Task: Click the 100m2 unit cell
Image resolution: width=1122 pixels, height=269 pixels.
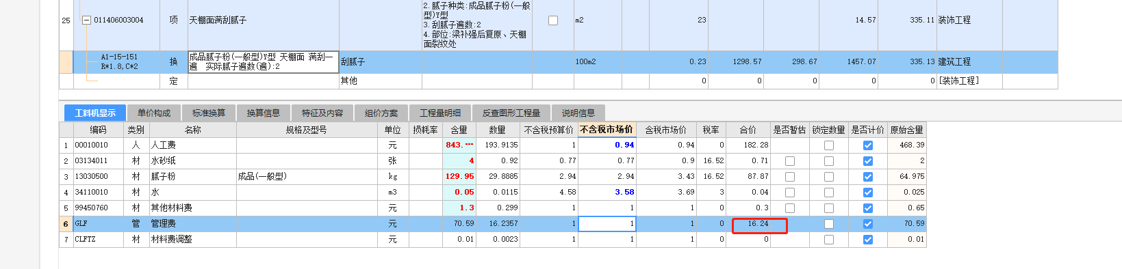Action: pyautogui.click(x=598, y=61)
